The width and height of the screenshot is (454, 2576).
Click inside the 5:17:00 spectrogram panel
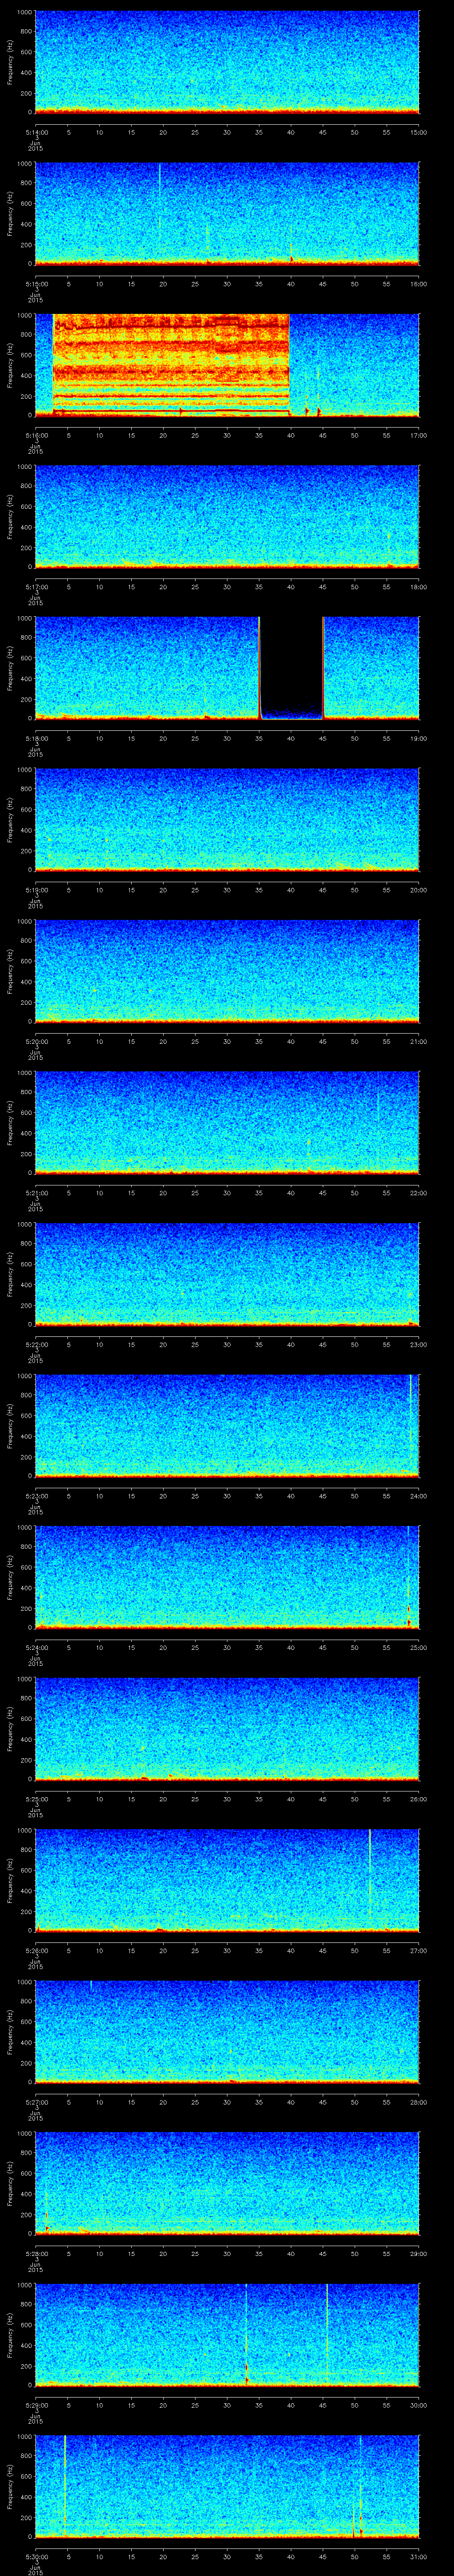click(x=227, y=516)
